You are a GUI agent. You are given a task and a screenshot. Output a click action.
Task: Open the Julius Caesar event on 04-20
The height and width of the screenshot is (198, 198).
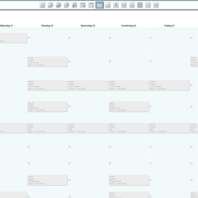point(129,85)
